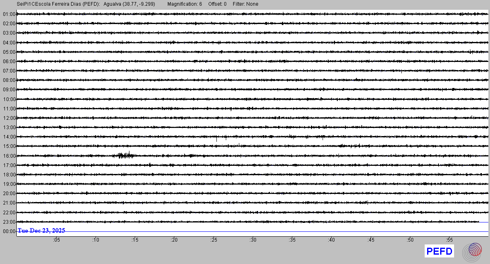The height and width of the screenshot is (264, 490).
Task: Click the :30 minute axis tick label
Action: (253, 240)
